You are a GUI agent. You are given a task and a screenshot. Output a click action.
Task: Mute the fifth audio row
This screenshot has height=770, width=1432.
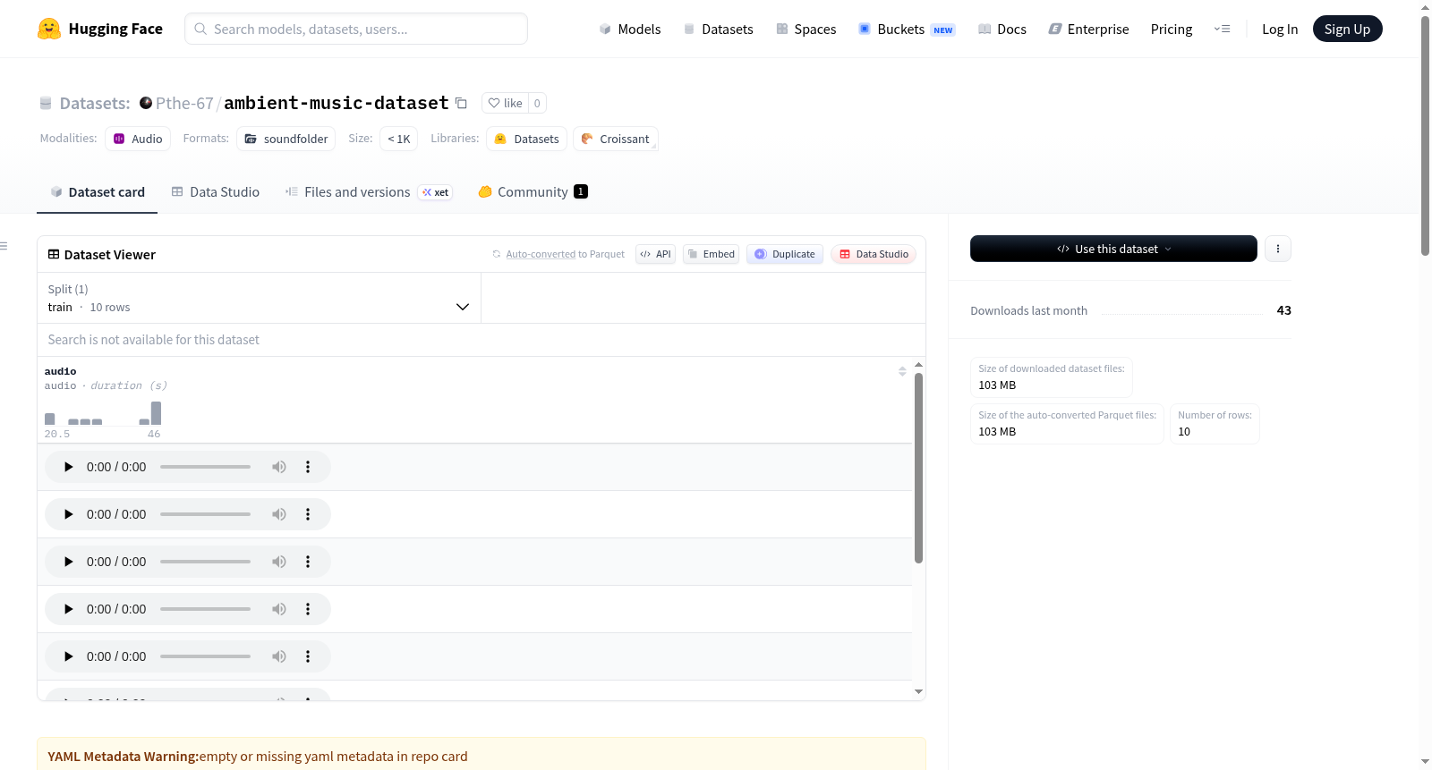(x=279, y=656)
